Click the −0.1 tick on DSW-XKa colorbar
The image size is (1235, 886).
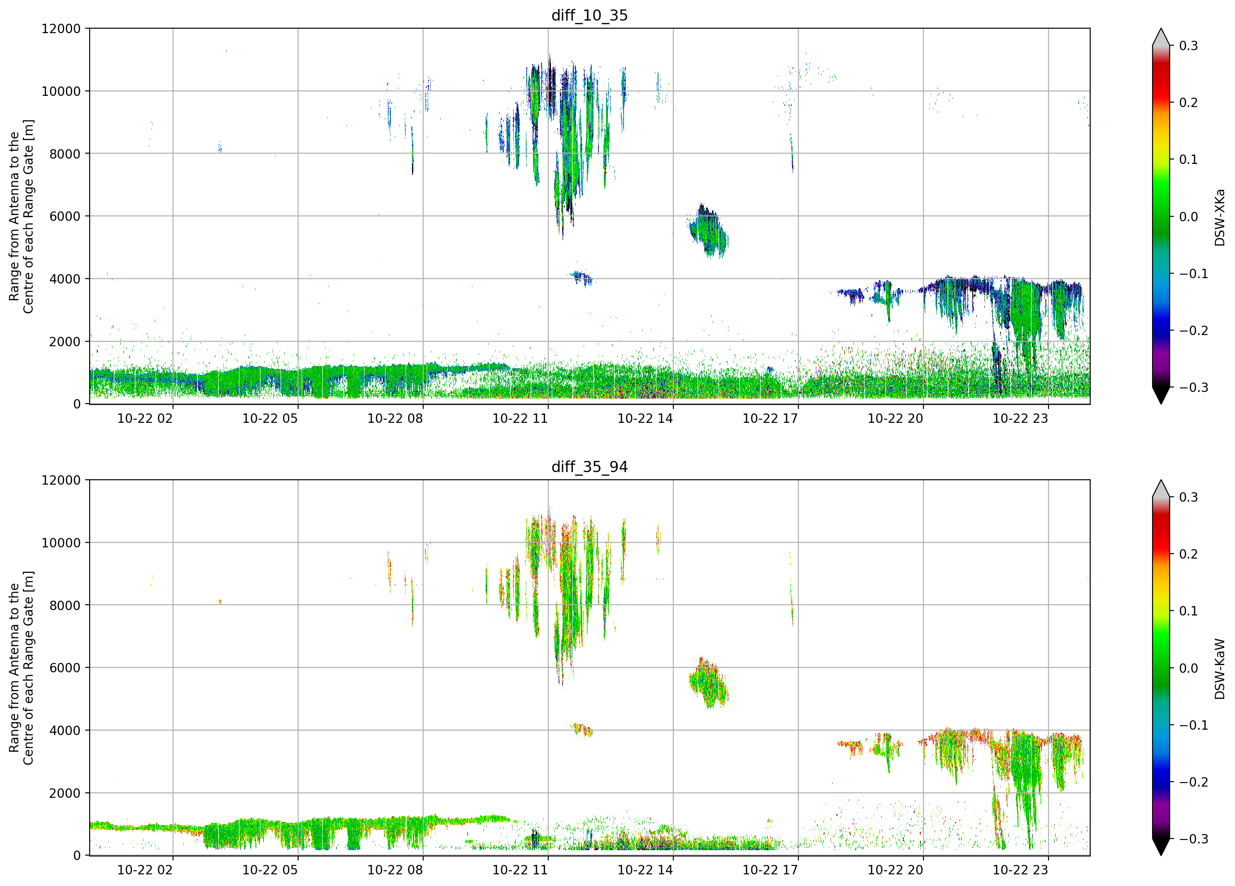[1194, 274]
